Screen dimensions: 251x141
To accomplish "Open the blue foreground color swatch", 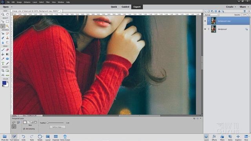I will [4, 83].
